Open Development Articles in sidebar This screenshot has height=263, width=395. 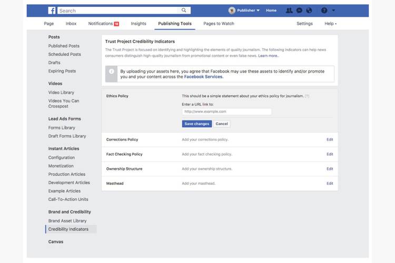coord(69,183)
